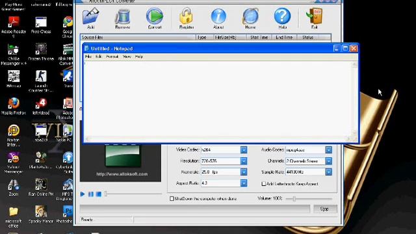The image size is (416, 234).
Task: Click the Remove trash can icon
Action: (x=123, y=18)
